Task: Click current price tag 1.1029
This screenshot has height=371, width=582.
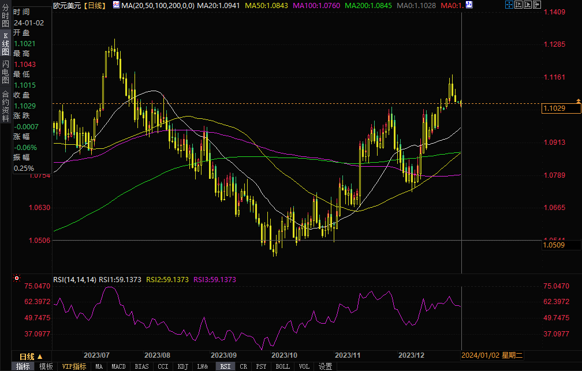Action: pyautogui.click(x=561, y=108)
